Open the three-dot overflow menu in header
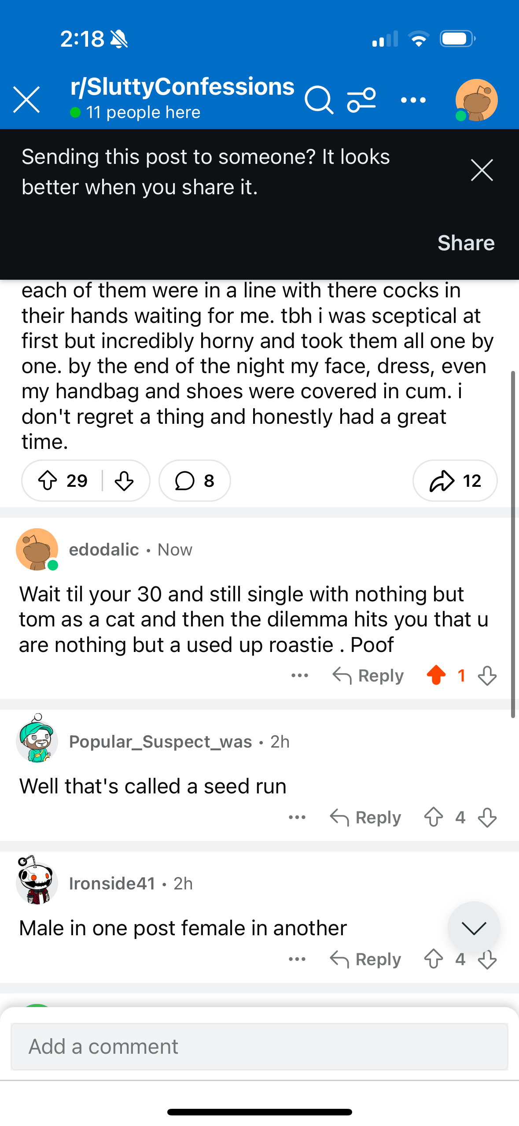This screenshot has height=1126, width=519. click(x=413, y=100)
